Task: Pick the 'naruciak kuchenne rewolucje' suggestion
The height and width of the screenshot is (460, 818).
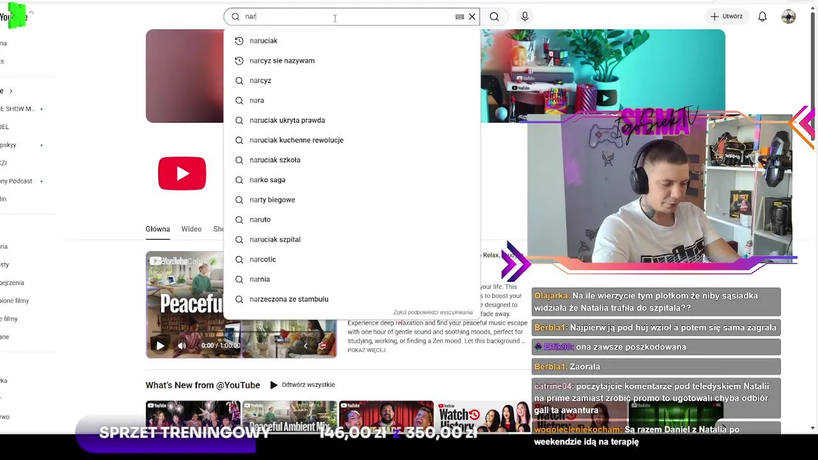Action: pos(351,140)
